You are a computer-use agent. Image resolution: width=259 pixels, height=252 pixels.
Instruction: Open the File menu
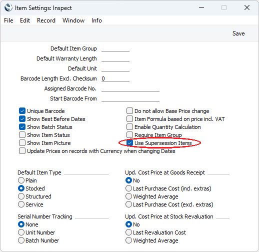pos(8,20)
